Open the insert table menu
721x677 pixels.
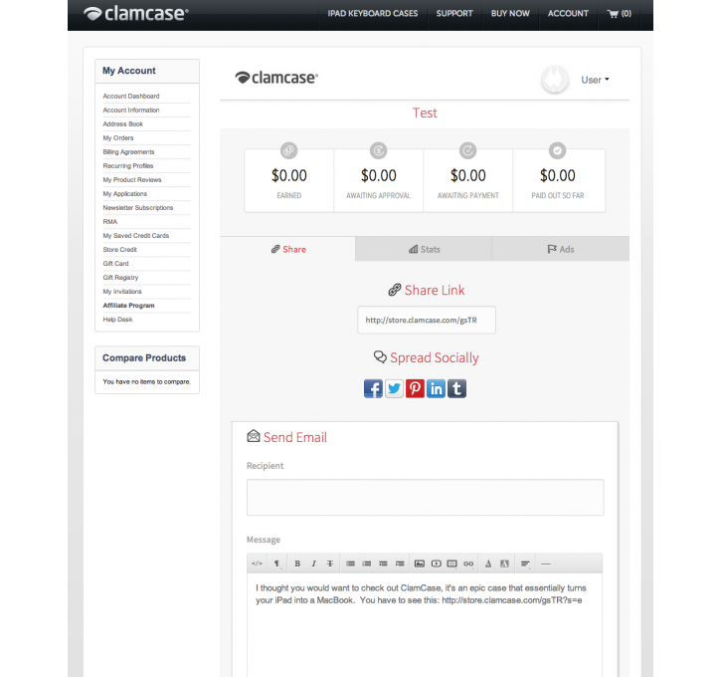pyautogui.click(x=452, y=564)
